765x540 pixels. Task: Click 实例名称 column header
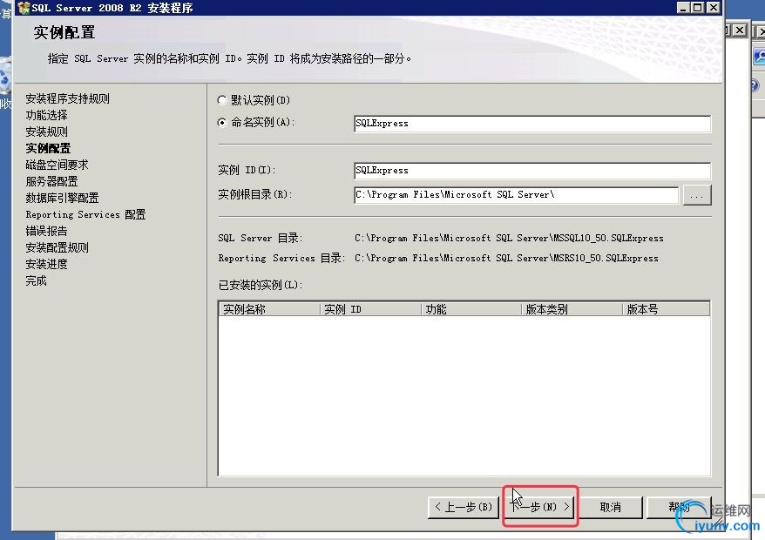(269, 309)
